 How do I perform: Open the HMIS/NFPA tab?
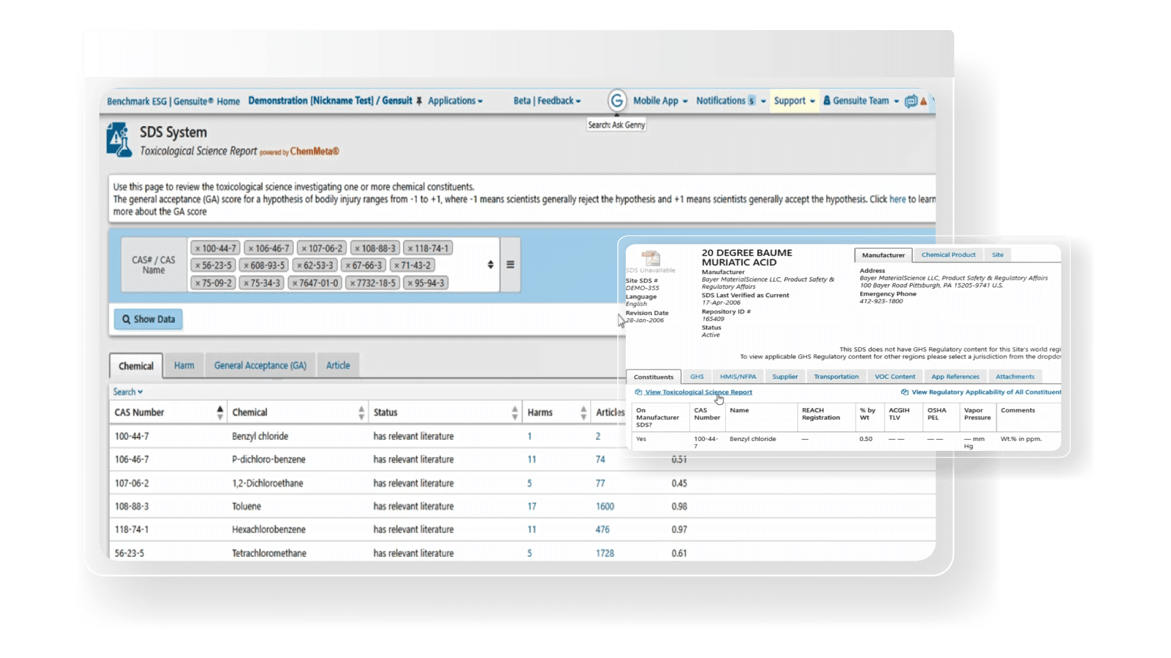coord(738,377)
